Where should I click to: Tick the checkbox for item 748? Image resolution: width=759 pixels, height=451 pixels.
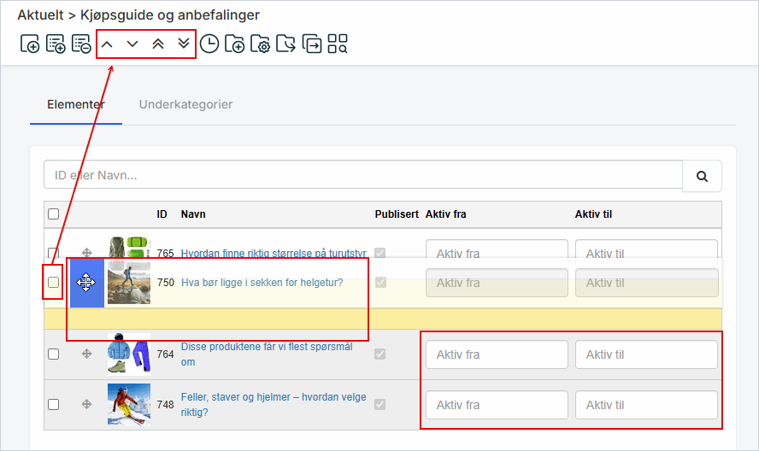(x=53, y=404)
